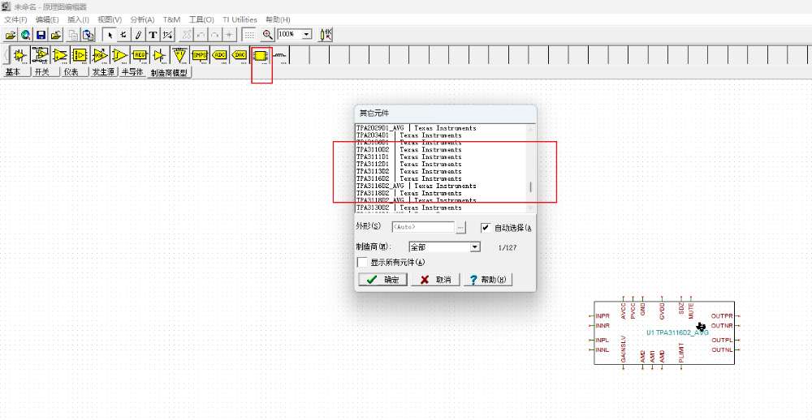812x420 pixels.
Task: Click the 外形 <Auto> input field
Action: pyautogui.click(x=423, y=227)
